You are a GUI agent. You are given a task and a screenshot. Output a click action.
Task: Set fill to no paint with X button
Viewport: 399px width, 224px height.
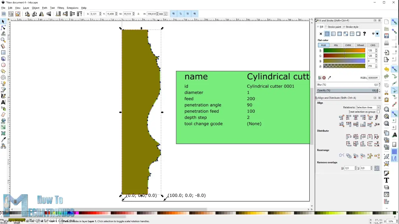tap(321, 34)
